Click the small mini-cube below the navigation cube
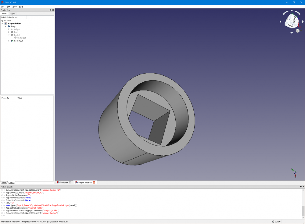Image resolution: width=305 pixels, height=224 pixels. pos(297,31)
